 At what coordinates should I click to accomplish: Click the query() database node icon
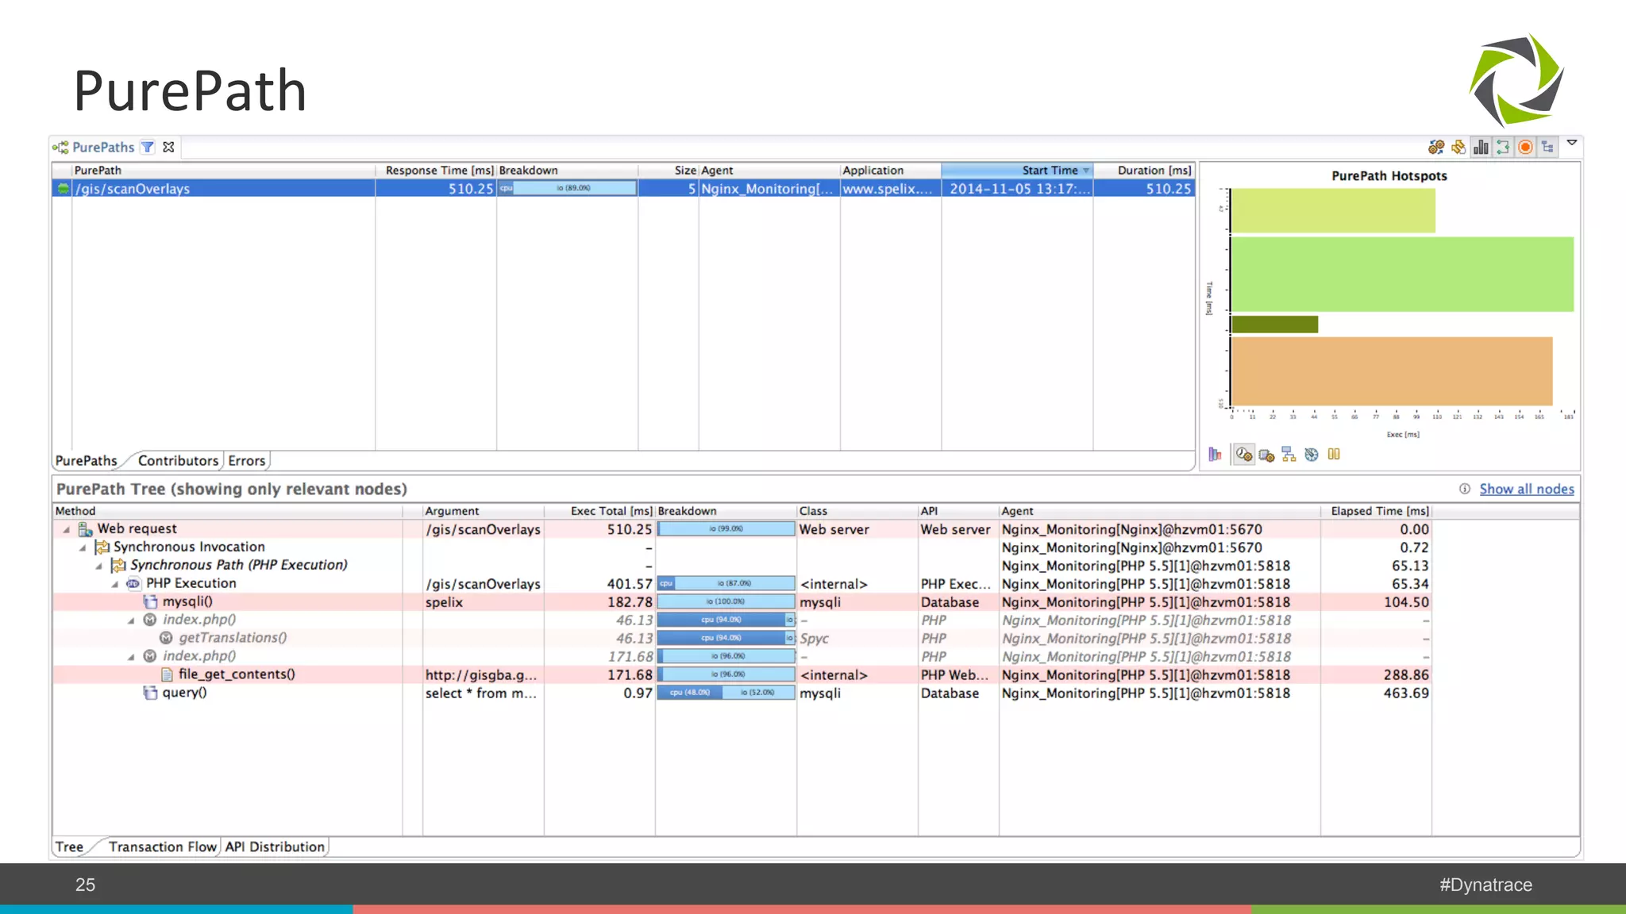click(150, 693)
